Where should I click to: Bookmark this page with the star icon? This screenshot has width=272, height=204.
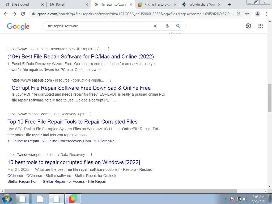pos(247,14)
